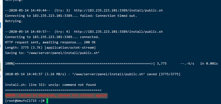Viewport: 221px width, 104px height.
Task: Click the green terminal cursor block
Action: pos(47,101)
